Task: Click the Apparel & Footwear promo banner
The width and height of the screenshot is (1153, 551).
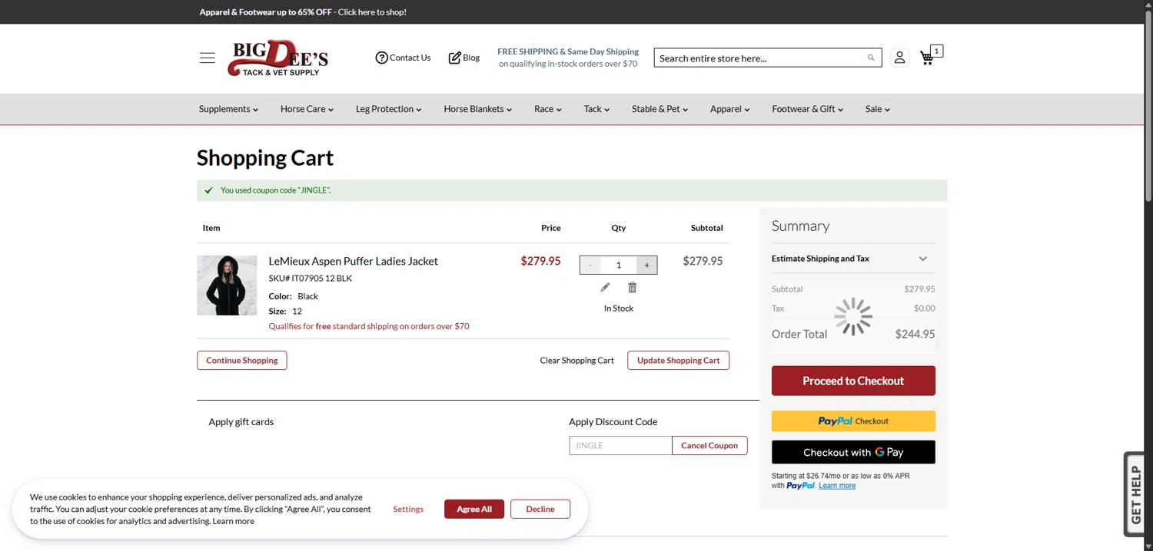Action: click(303, 12)
